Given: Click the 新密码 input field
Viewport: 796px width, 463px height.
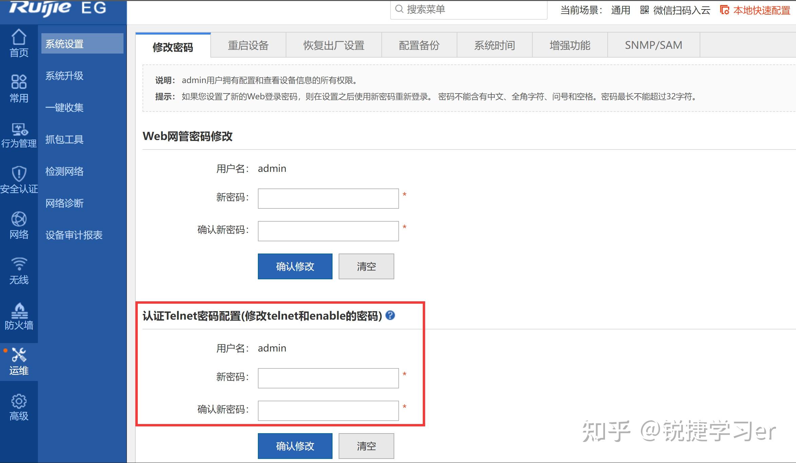Looking at the screenshot, I should (327, 198).
